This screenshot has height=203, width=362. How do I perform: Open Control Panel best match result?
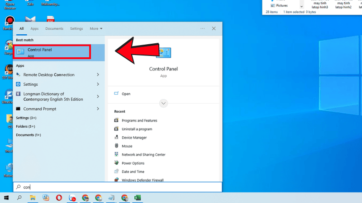pos(52,52)
